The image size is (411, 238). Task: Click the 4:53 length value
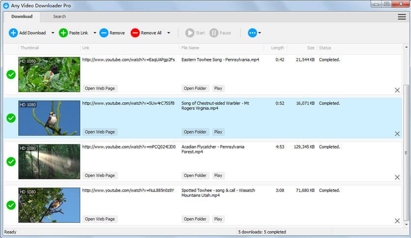(280, 147)
